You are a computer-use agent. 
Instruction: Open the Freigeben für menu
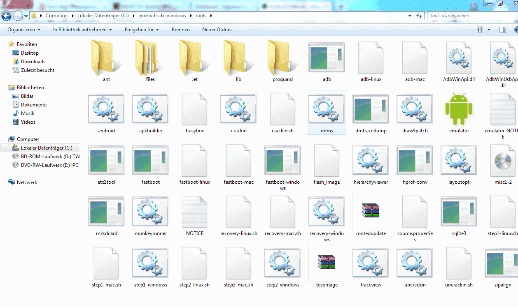click(x=142, y=30)
